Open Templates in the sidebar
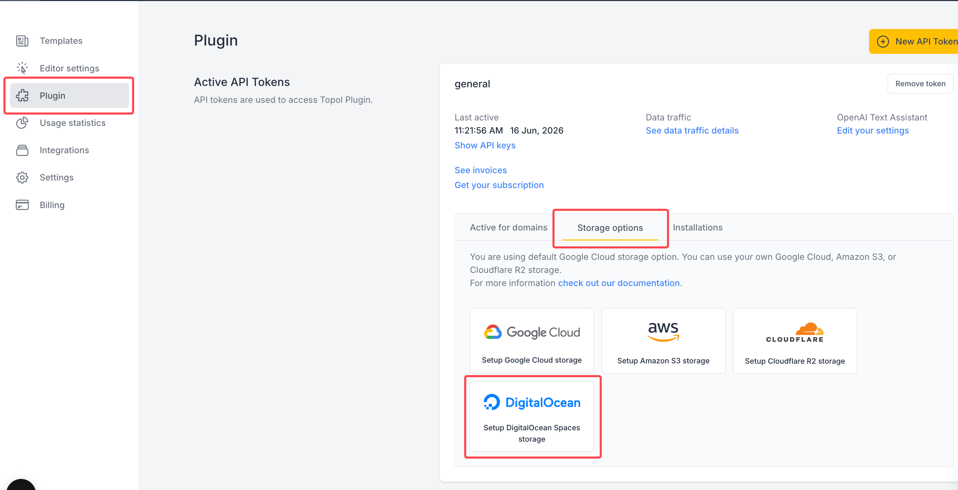This screenshot has width=958, height=490. click(69, 41)
